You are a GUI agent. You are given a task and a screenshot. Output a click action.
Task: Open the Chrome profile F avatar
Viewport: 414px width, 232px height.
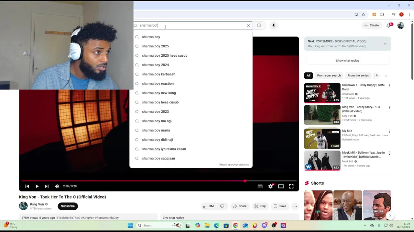pos(401,15)
